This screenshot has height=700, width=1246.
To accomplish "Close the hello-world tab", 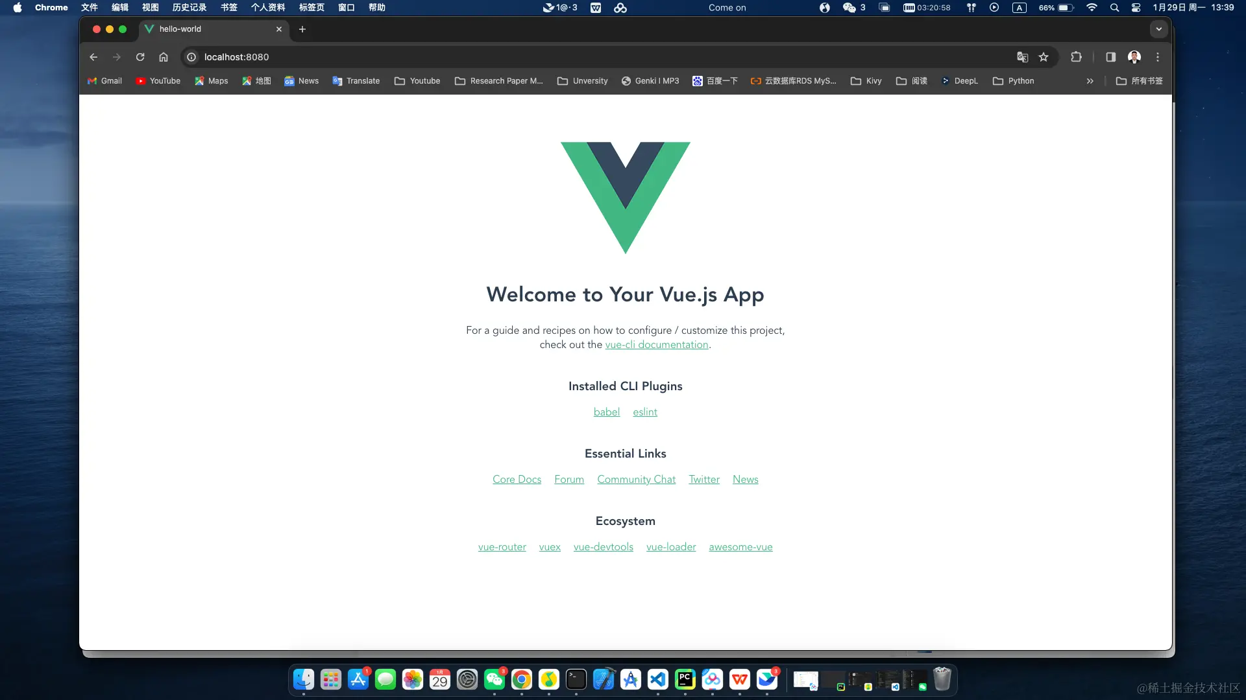I will coord(279,29).
